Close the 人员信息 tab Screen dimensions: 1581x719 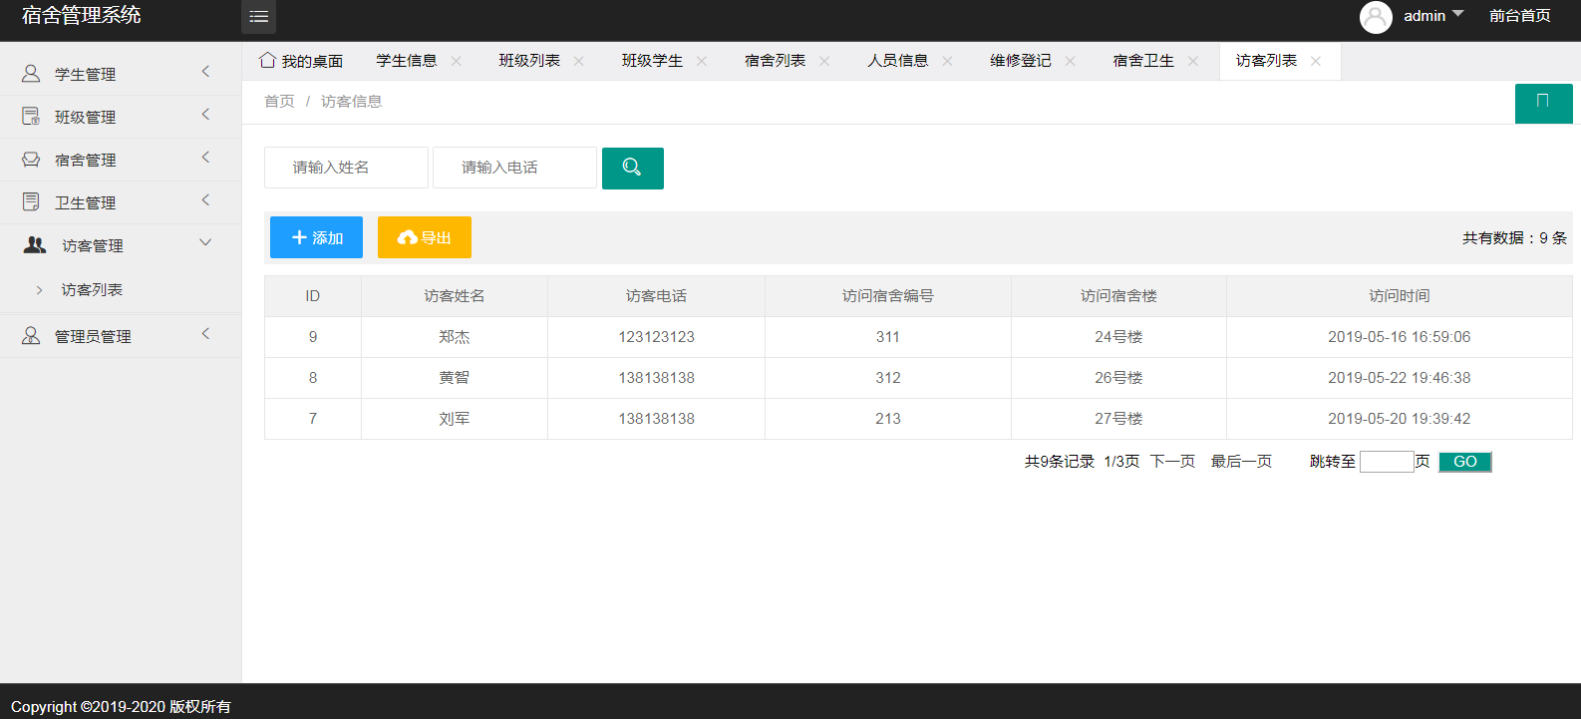point(947,61)
